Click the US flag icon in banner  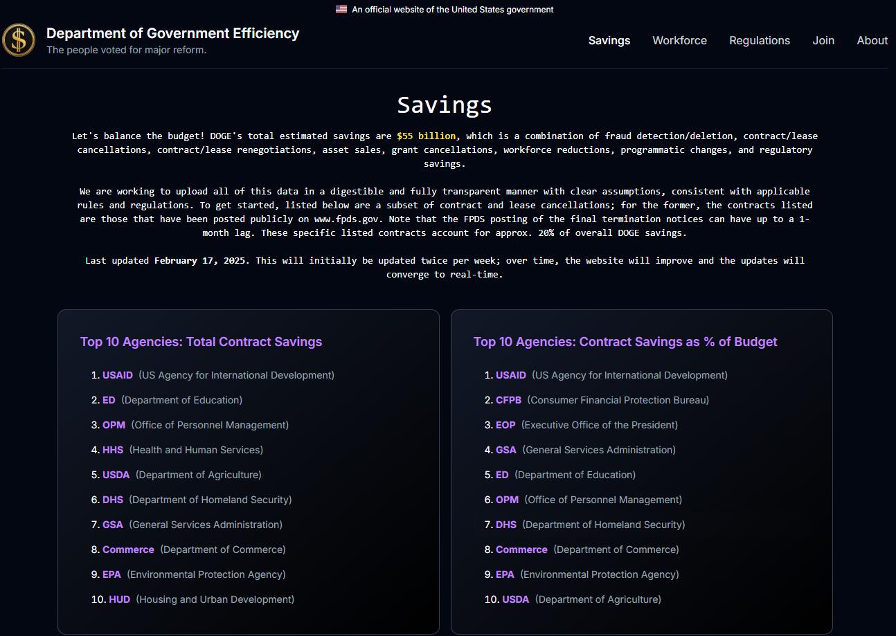coord(341,10)
